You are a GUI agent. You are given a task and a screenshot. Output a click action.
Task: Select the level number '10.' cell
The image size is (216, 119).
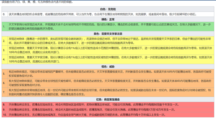point(5,115)
